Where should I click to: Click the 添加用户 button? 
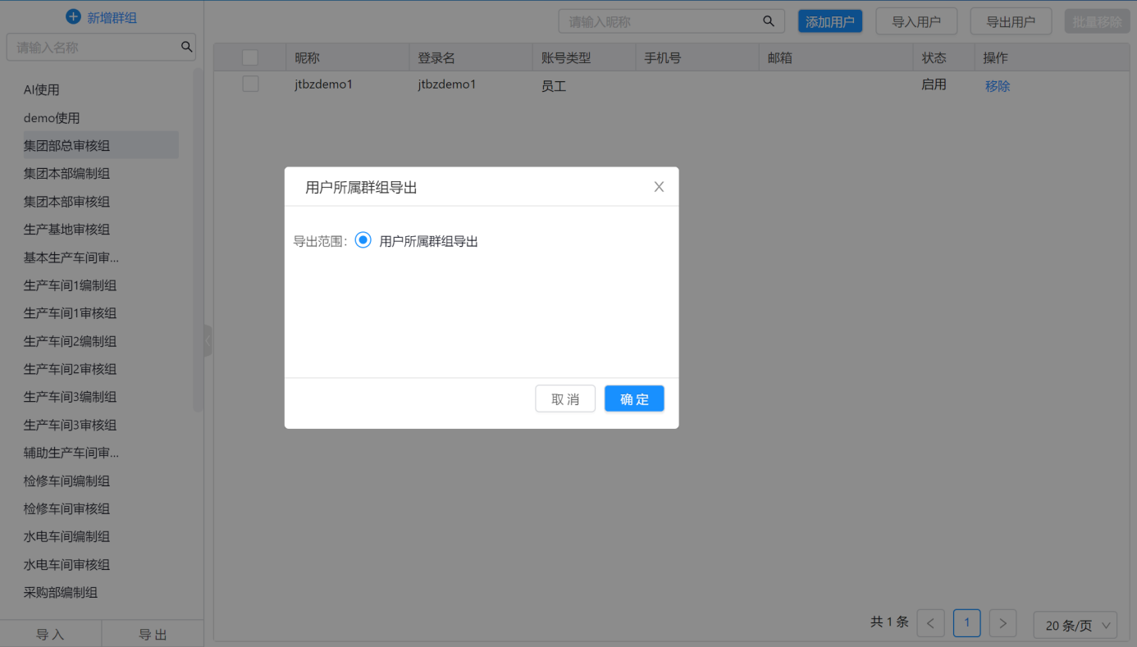(829, 22)
